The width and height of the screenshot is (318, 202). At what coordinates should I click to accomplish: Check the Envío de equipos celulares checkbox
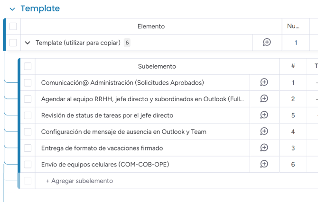coord(28,164)
